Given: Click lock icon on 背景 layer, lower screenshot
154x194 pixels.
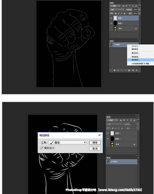Looking at the screenshot, I should pyautogui.click(x=134, y=144).
